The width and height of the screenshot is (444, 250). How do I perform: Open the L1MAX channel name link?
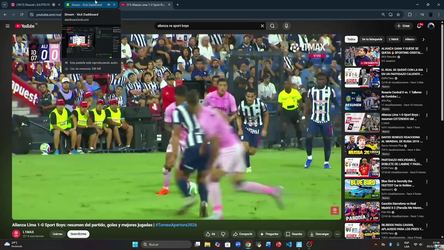[x=28, y=232]
